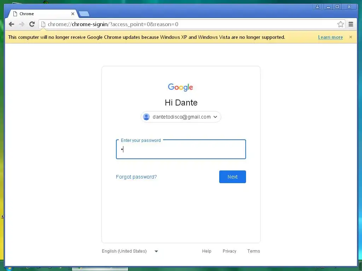The height and width of the screenshot is (271, 362).
Task: Open a new tab
Action: 84,14
